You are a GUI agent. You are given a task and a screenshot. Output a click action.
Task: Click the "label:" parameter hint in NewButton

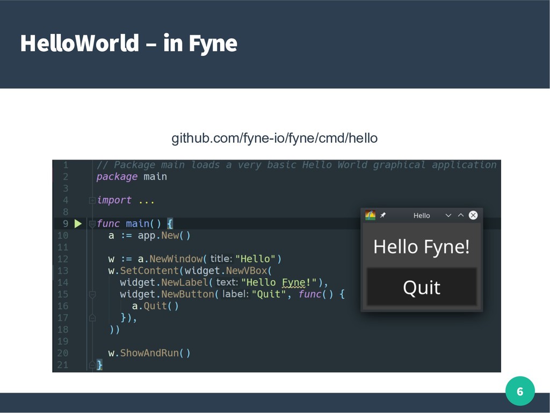235,294
